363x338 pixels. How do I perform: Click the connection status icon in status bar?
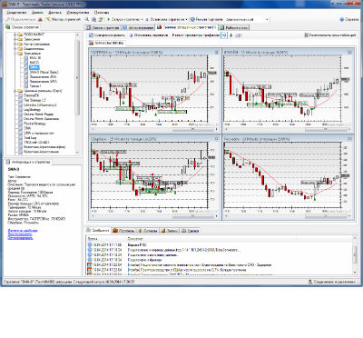310,282
